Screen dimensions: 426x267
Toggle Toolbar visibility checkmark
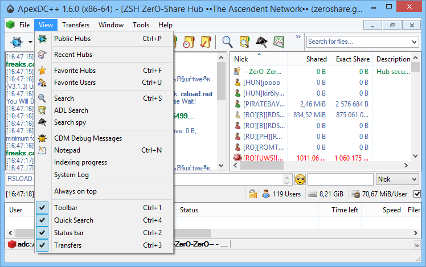tap(42, 208)
